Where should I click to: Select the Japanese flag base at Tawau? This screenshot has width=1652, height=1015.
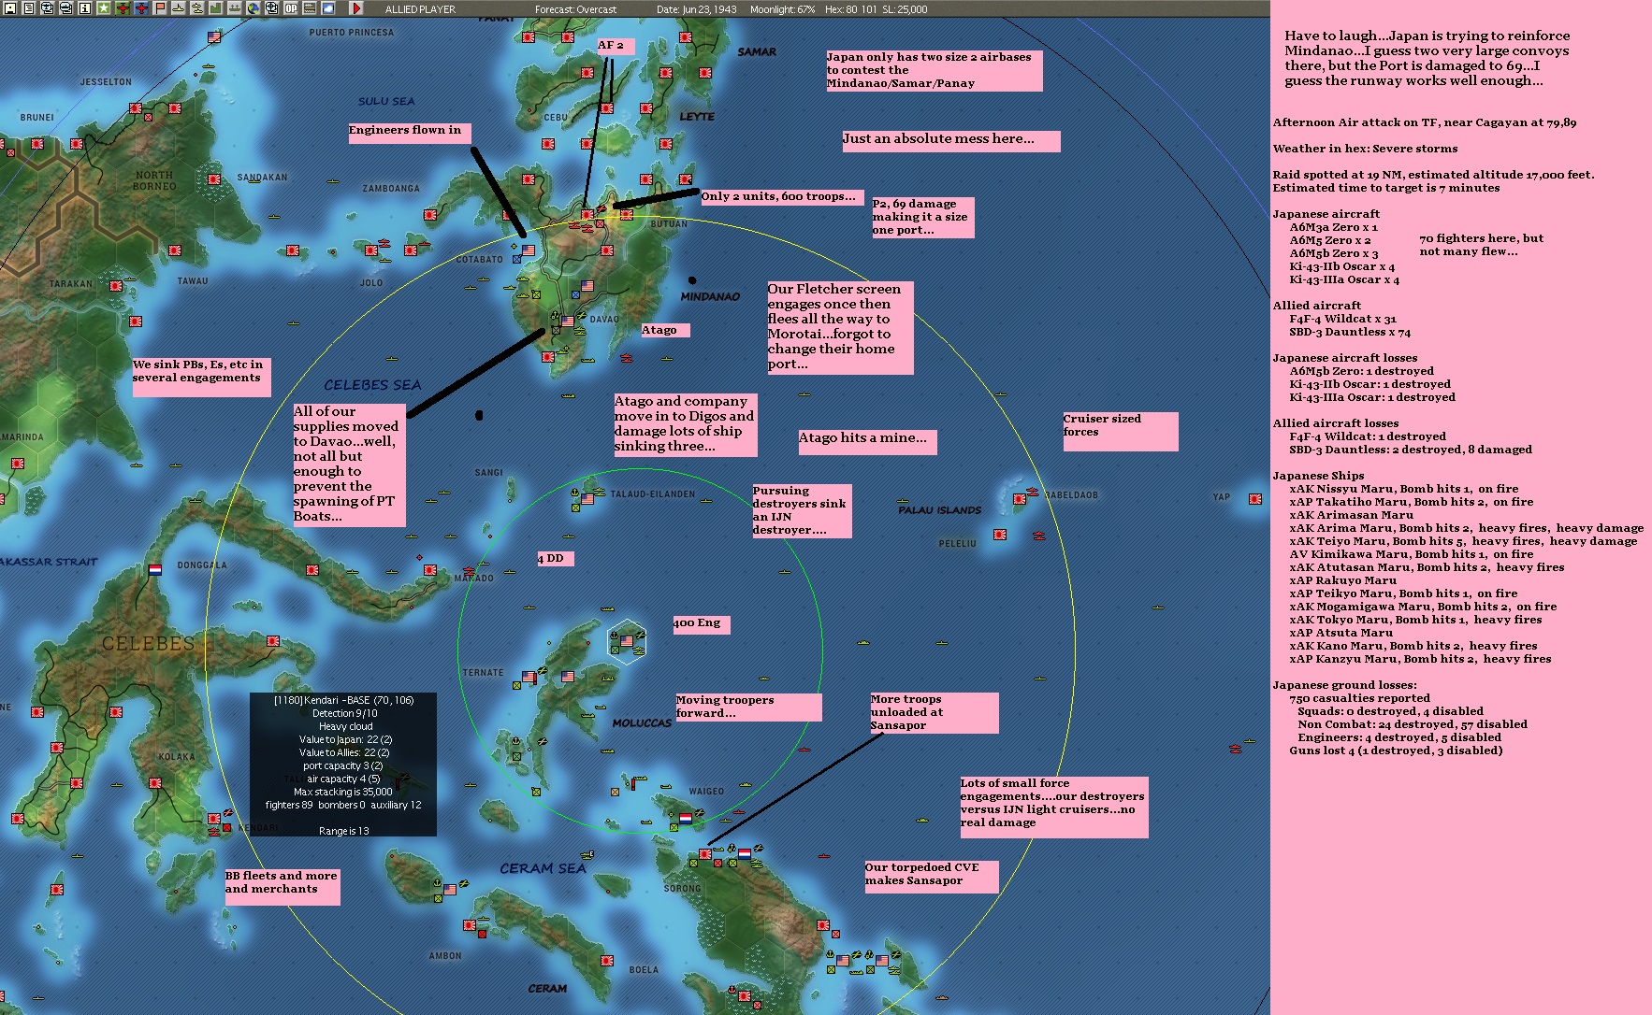(x=175, y=250)
